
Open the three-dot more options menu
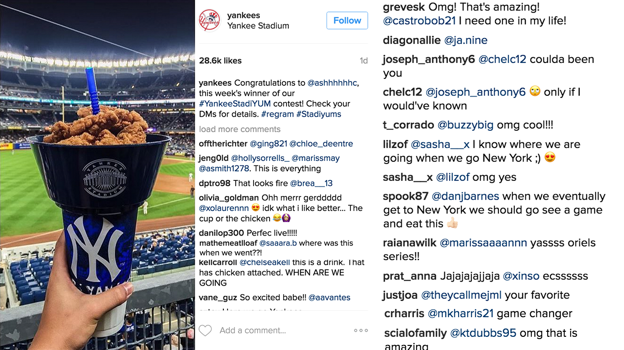360,330
